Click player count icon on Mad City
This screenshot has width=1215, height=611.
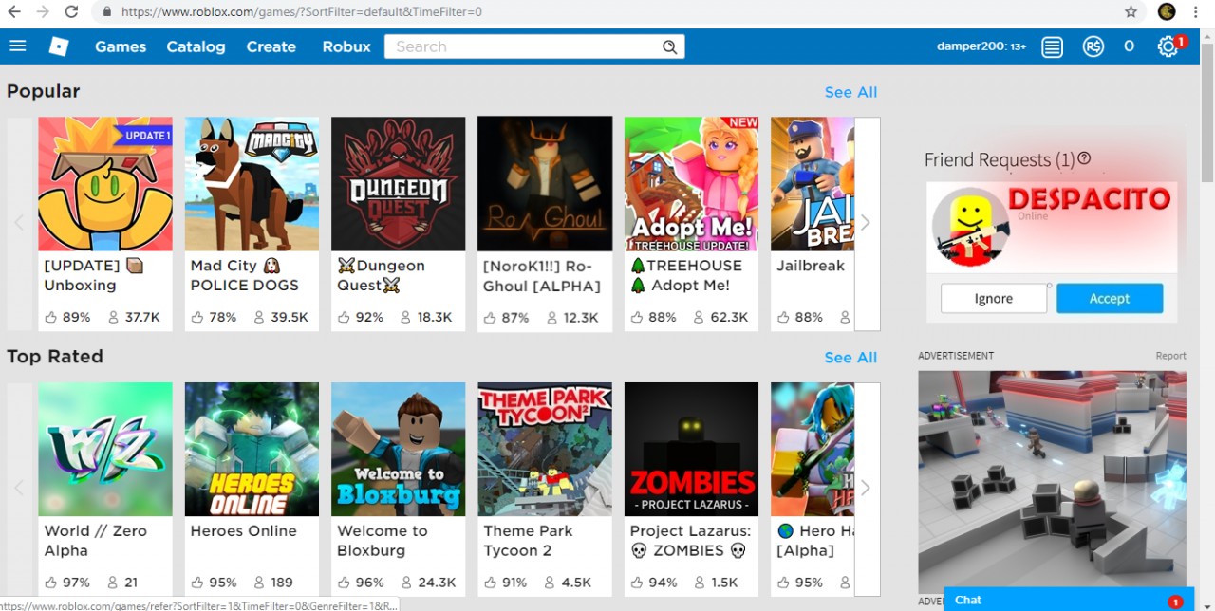pos(259,317)
